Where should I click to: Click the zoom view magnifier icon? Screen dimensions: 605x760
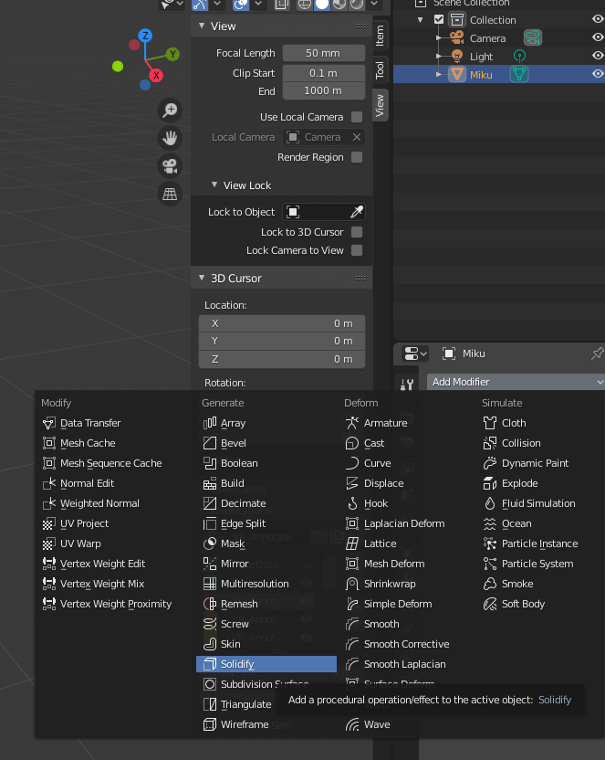(x=170, y=110)
